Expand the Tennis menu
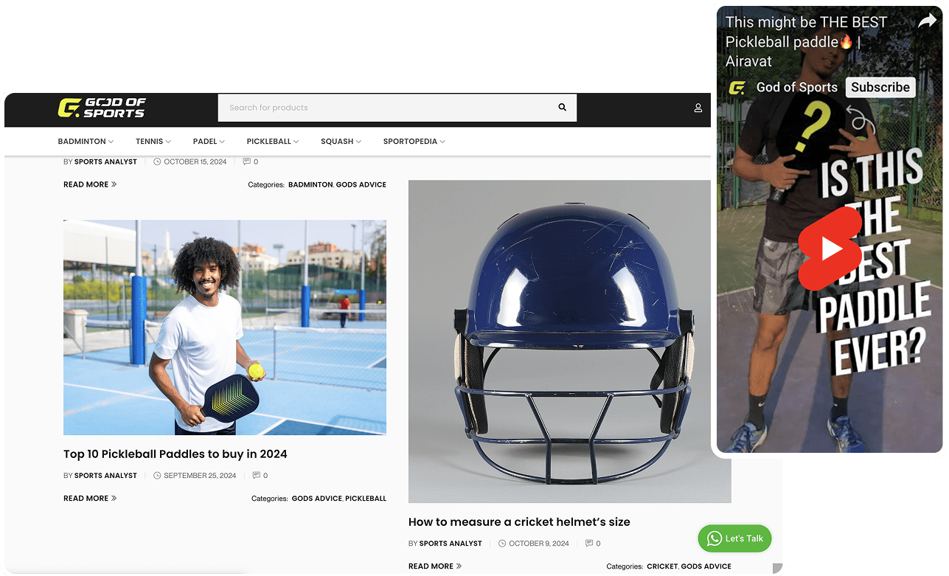949x576 pixels. coord(153,142)
